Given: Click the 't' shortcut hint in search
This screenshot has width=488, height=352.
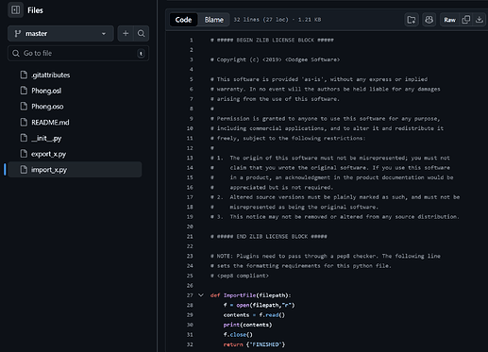Looking at the screenshot, I should tap(141, 54).
